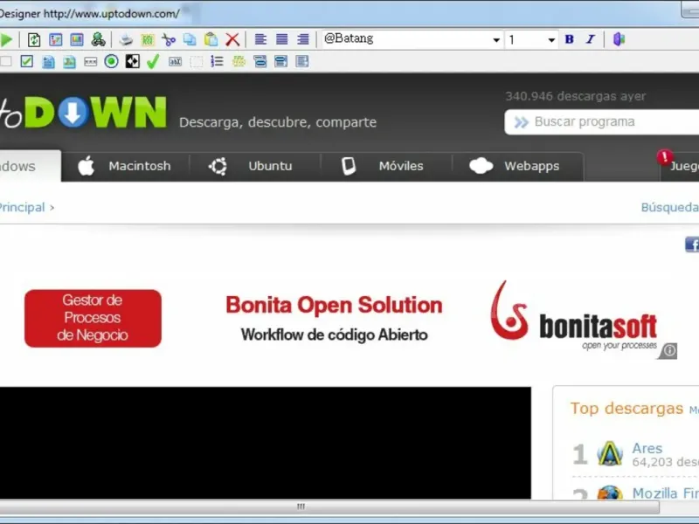The width and height of the screenshot is (699, 524).
Task: Insert a radio button control icon
Action: [112, 61]
